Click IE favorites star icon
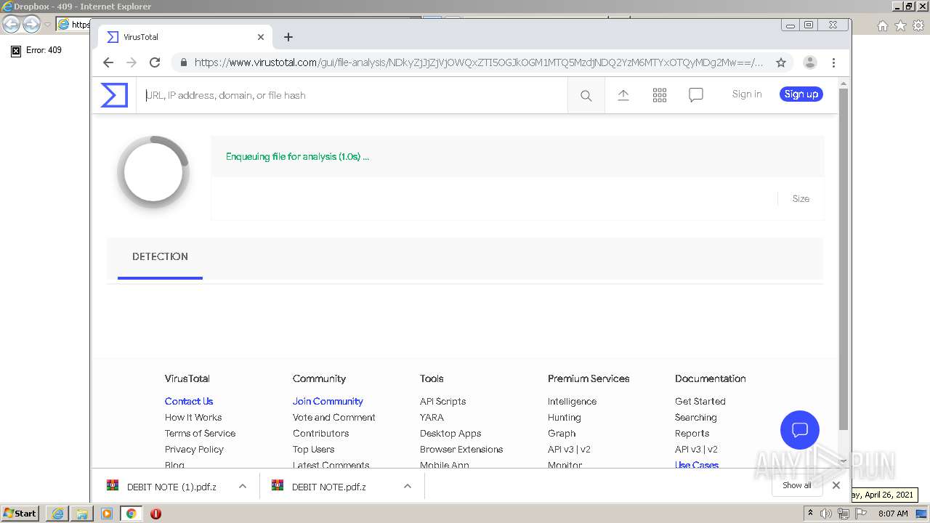930x523 pixels. 900,25
